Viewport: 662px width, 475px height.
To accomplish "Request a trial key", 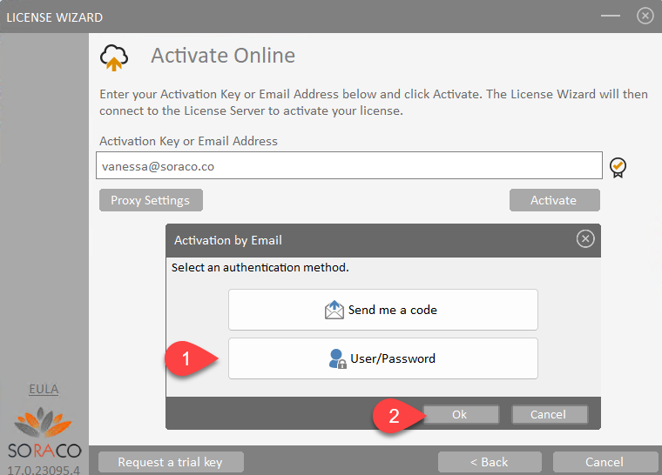I will point(171,462).
